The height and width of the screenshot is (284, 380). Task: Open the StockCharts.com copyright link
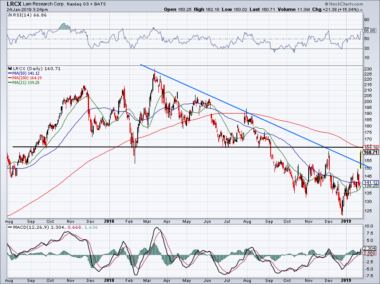pyautogui.click(x=344, y=4)
